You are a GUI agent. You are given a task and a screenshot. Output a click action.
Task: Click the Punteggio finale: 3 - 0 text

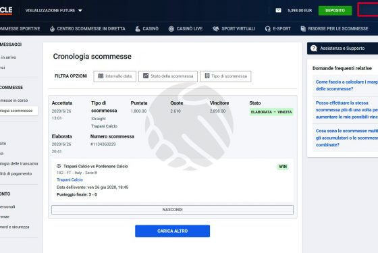[x=77, y=194]
